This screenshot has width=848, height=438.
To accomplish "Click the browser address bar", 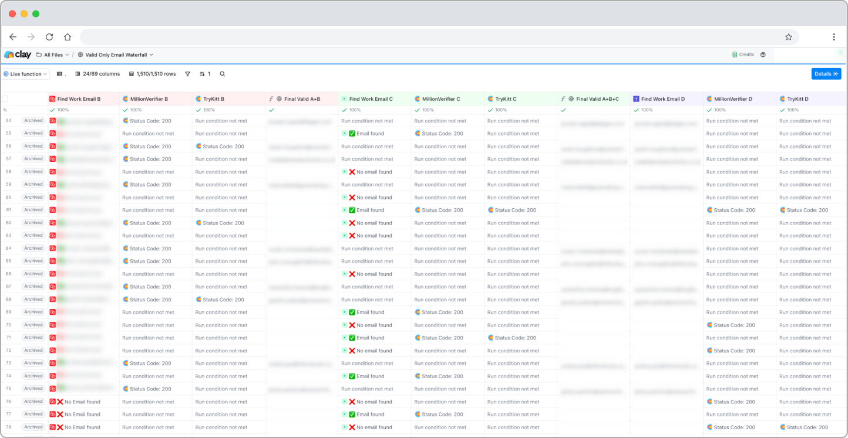I will pyautogui.click(x=439, y=37).
